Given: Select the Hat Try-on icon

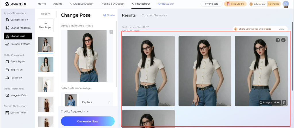Looking at the screenshot, I should coord(7,78).
